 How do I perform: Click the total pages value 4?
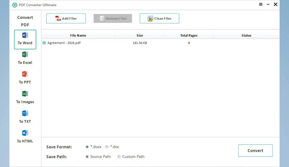tap(189, 43)
